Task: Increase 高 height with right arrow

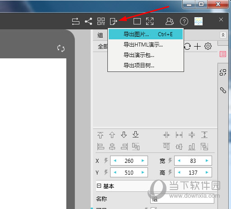Action: [207, 172]
